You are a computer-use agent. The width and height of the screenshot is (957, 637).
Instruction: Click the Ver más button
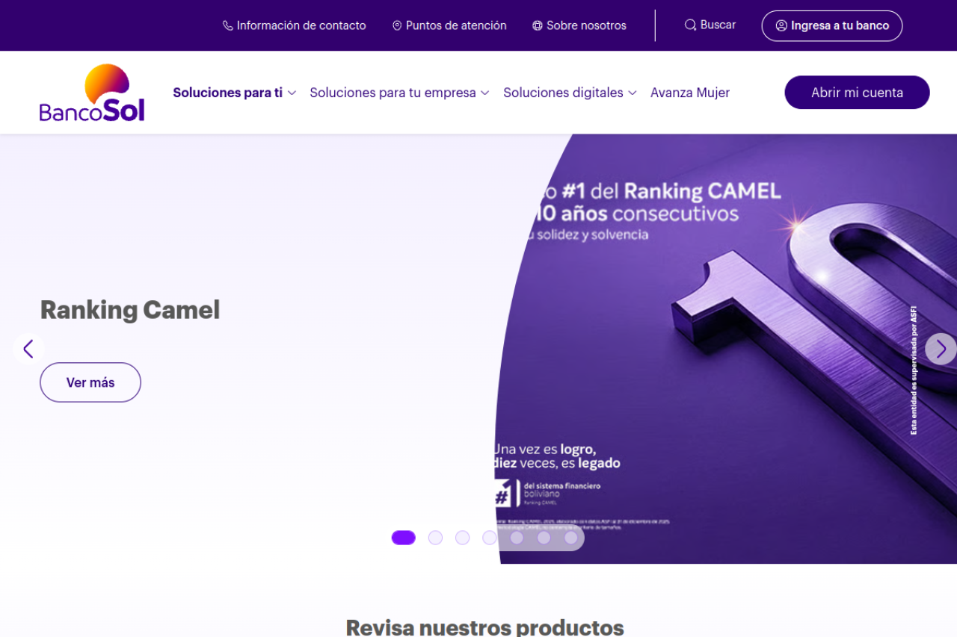90,382
